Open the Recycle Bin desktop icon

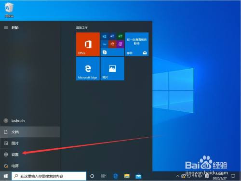pos(9,9)
